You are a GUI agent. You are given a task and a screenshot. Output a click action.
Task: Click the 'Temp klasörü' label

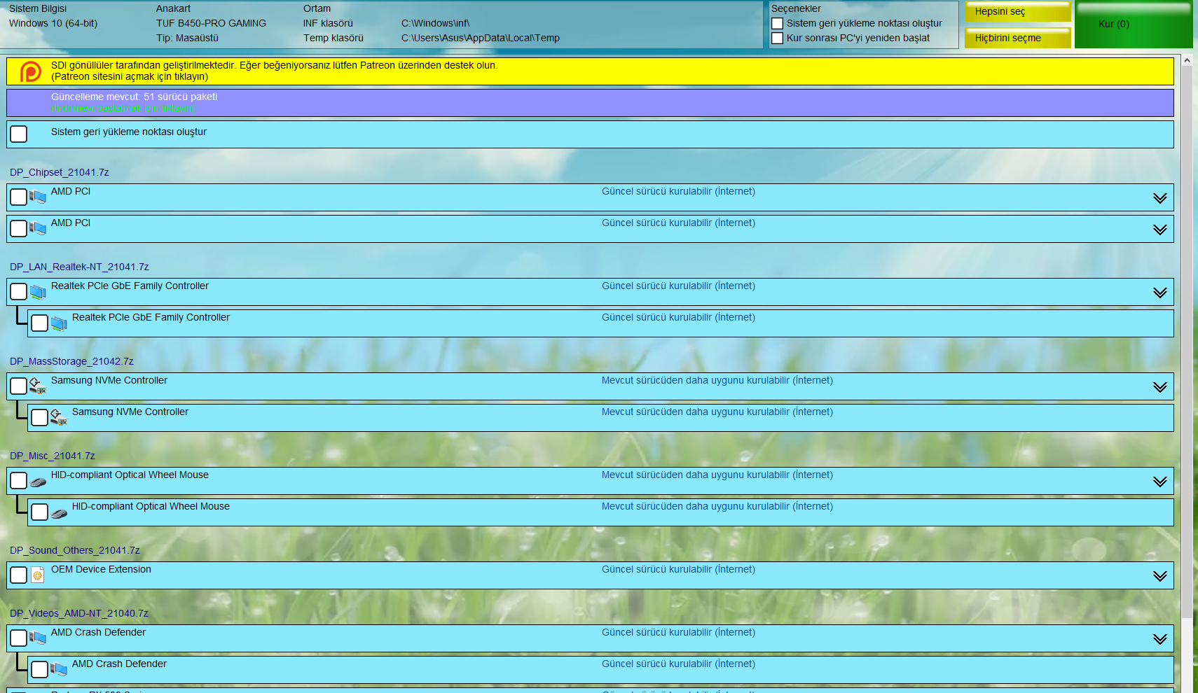click(x=333, y=38)
